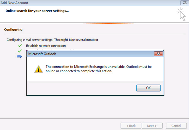Click the gray footer strip left of OK
Image resolution: width=189 pixels, height=130 pixels.
(x=82, y=88)
